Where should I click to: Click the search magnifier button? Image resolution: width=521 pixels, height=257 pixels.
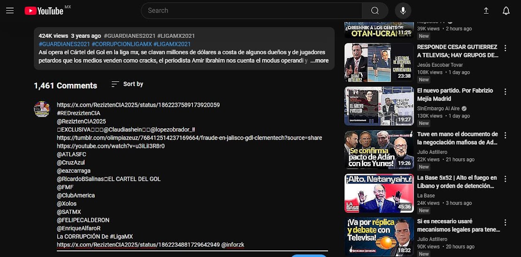pos(375,11)
